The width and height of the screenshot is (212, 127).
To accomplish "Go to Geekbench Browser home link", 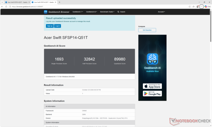I will (59, 12).
